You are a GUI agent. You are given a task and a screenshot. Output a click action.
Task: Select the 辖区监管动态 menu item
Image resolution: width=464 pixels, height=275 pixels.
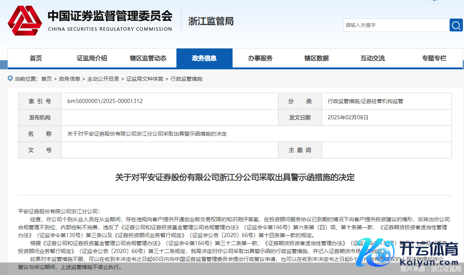[x=148, y=58]
